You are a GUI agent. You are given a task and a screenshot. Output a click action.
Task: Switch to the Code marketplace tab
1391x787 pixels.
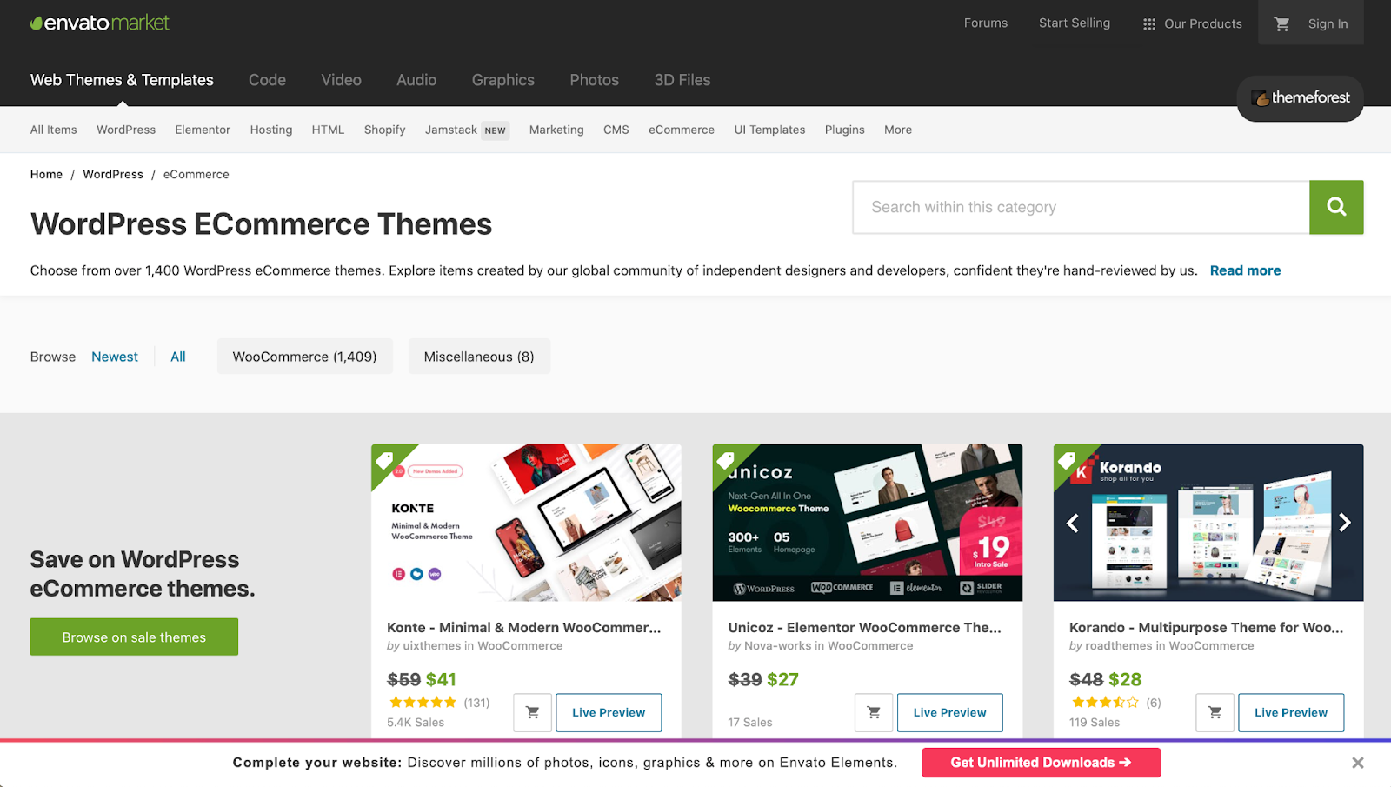click(x=267, y=80)
